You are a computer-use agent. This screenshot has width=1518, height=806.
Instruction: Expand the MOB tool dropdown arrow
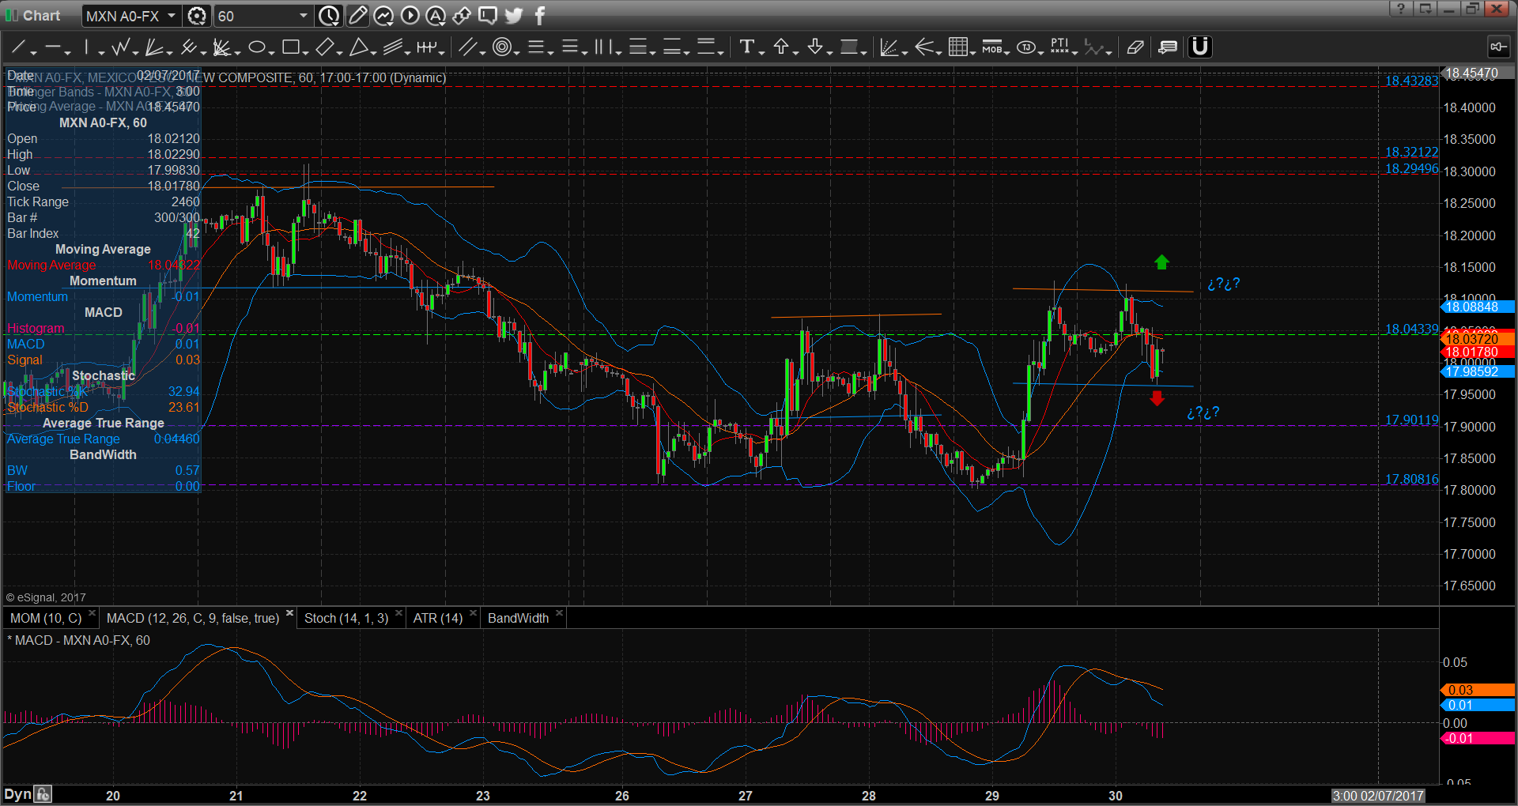(1007, 52)
